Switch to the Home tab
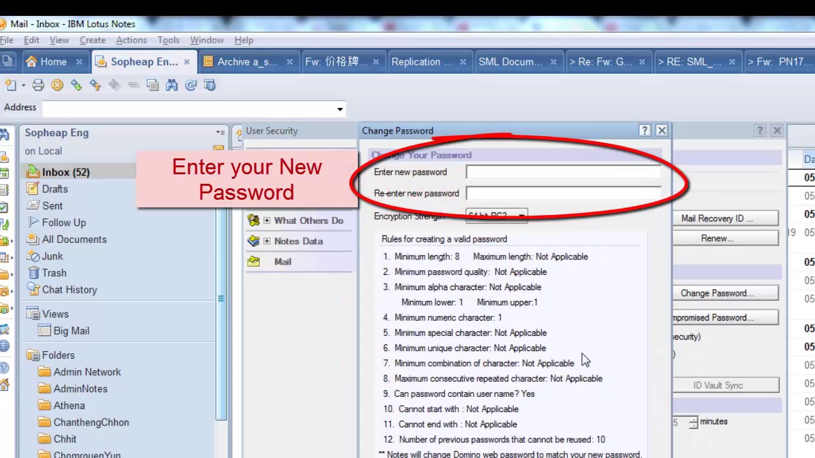Image resolution: width=815 pixels, height=458 pixels. pyautogui.click(x=53, y=62)
